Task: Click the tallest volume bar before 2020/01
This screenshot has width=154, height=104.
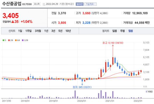Action: [x=75, y=94]
